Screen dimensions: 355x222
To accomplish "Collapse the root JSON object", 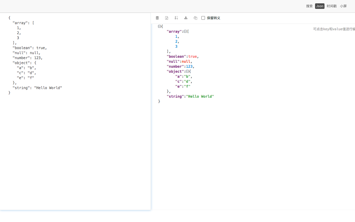I will click(160, 26).
